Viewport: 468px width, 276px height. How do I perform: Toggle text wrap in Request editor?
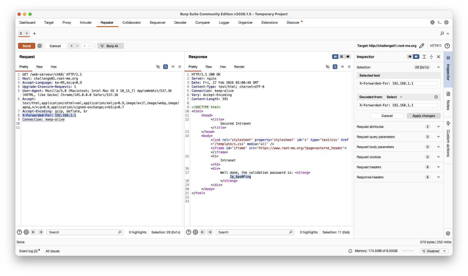pyautogui.click(x=165, y=67)
